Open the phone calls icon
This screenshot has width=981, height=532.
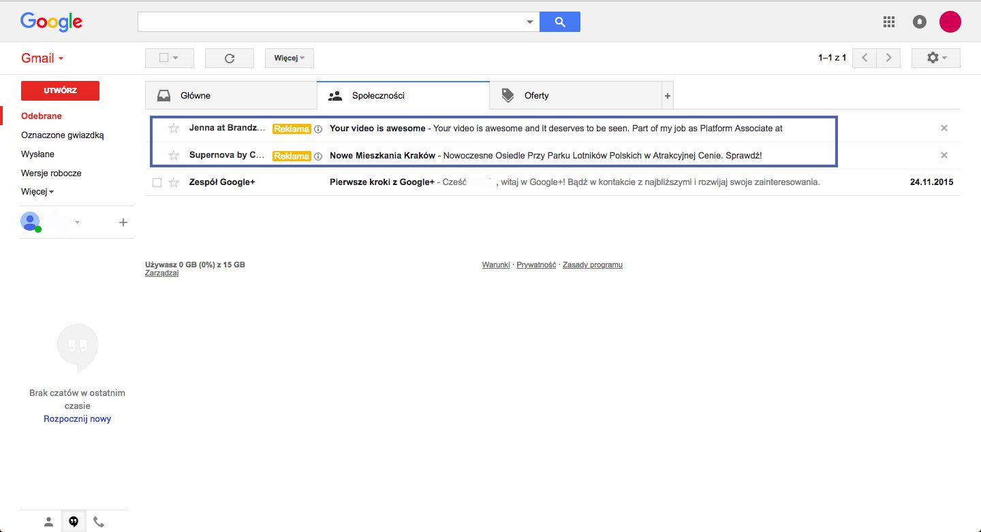point(99,522)
